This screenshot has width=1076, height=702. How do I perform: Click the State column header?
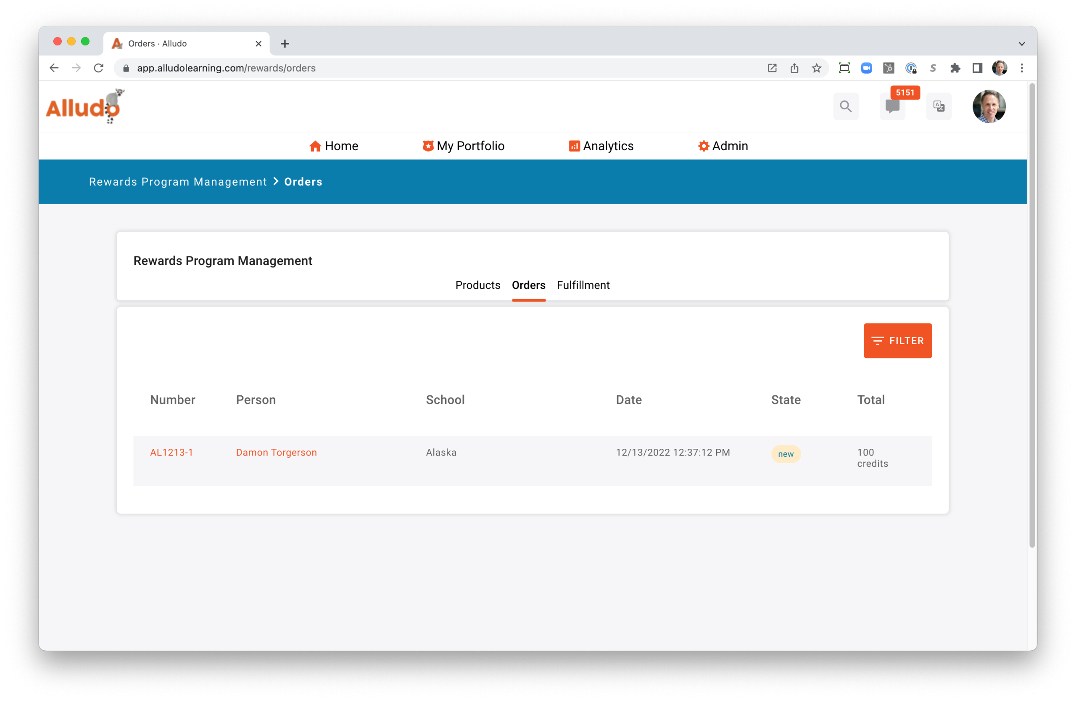786,400
